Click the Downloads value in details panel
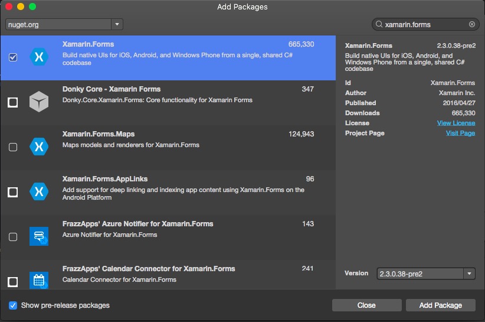 [x=463, y=113]
